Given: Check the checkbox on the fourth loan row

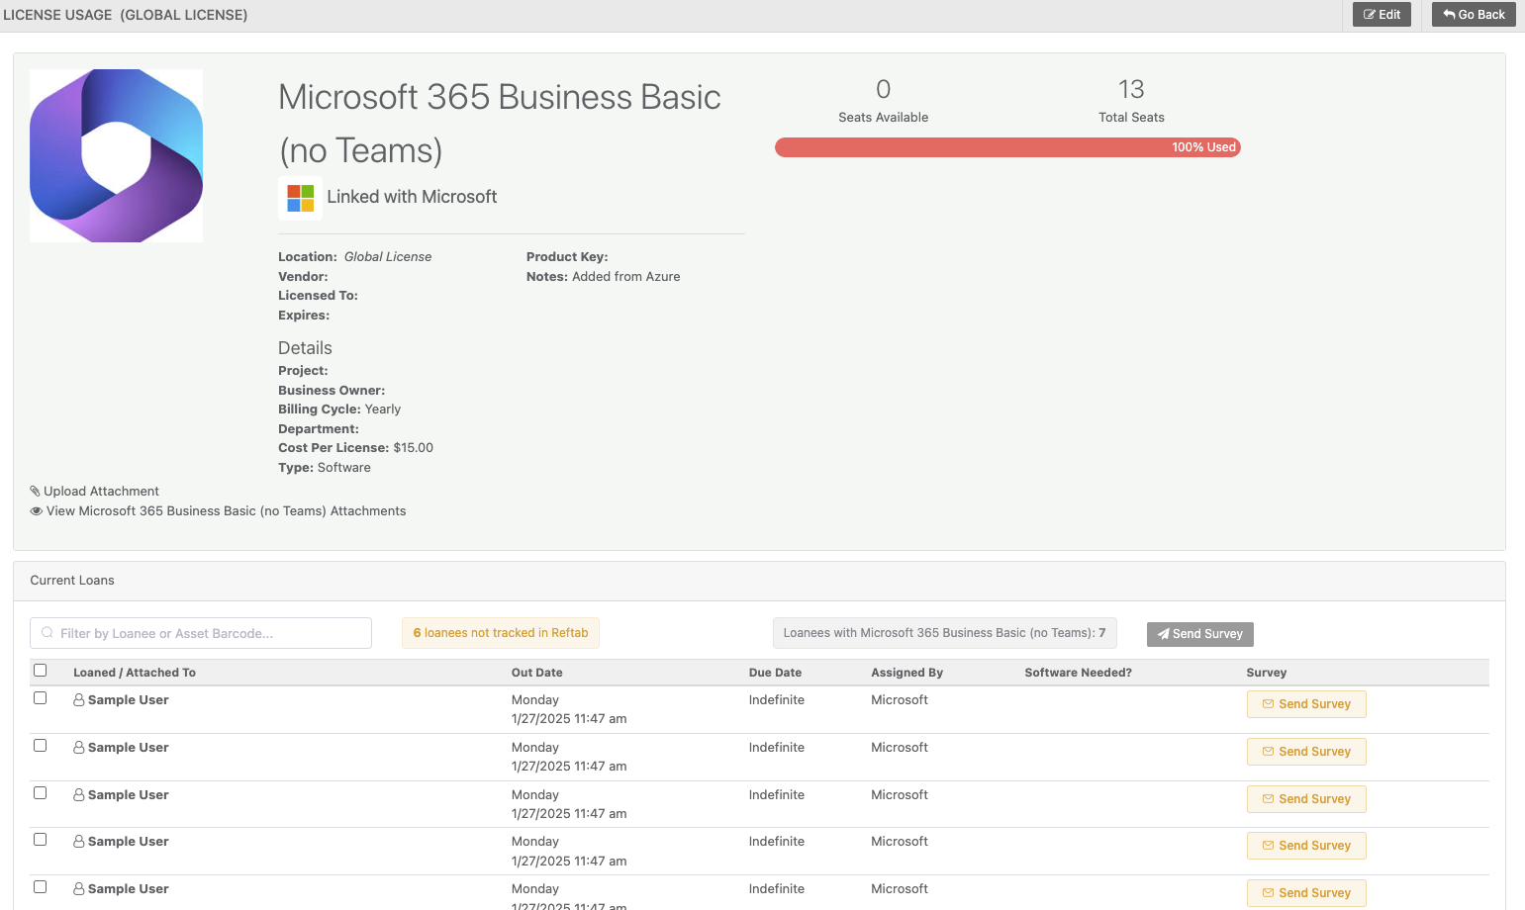Looking at the screenshot, I should coord(40,839).
